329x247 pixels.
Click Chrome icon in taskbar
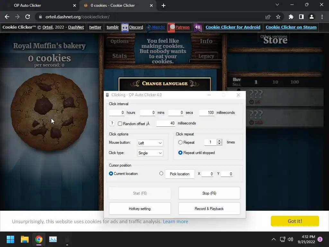coord(39,239)
